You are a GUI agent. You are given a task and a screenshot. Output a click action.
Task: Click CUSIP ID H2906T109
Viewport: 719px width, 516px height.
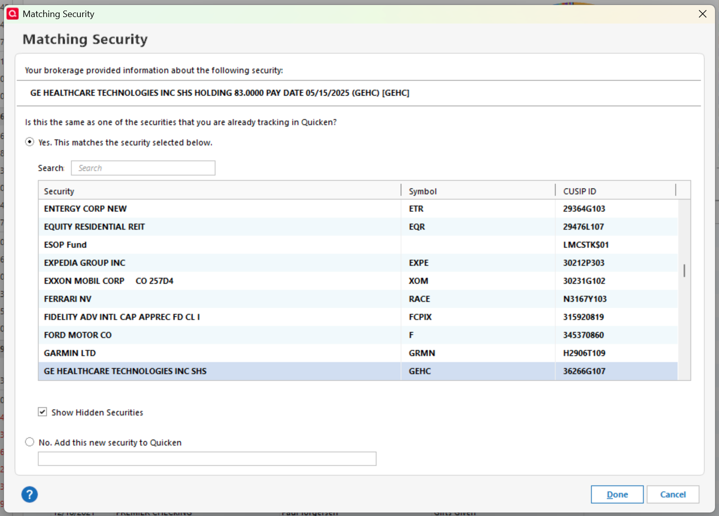tap(584, 353)
